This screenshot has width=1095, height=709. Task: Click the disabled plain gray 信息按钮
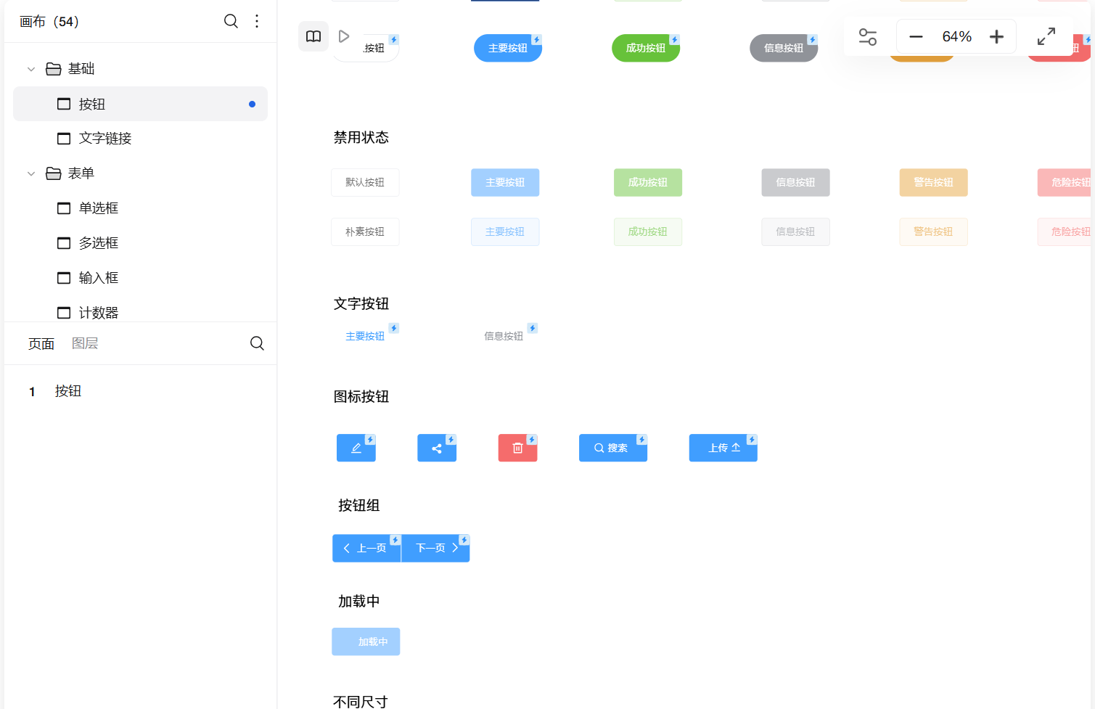tap(795, 231)
